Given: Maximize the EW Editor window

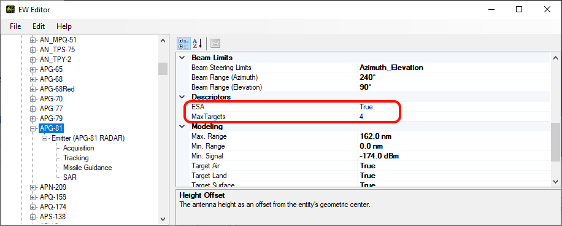Looking at the screenshot, I should tap(518, 10).
